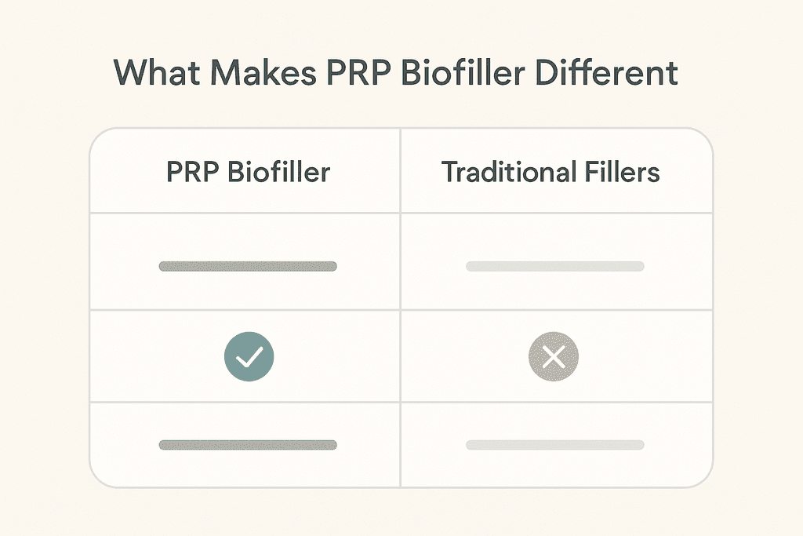Screen dimensions: 803x536
Task: Click the horizontal divider beneath the column headers
Action: 401,212
